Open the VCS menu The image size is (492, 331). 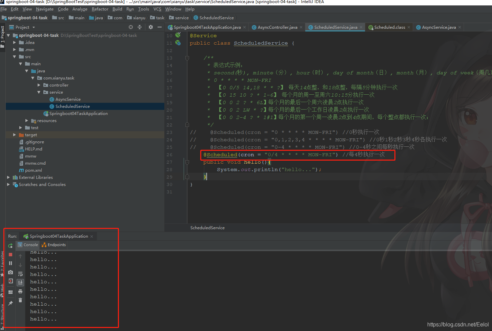click(x=157, y=9)
